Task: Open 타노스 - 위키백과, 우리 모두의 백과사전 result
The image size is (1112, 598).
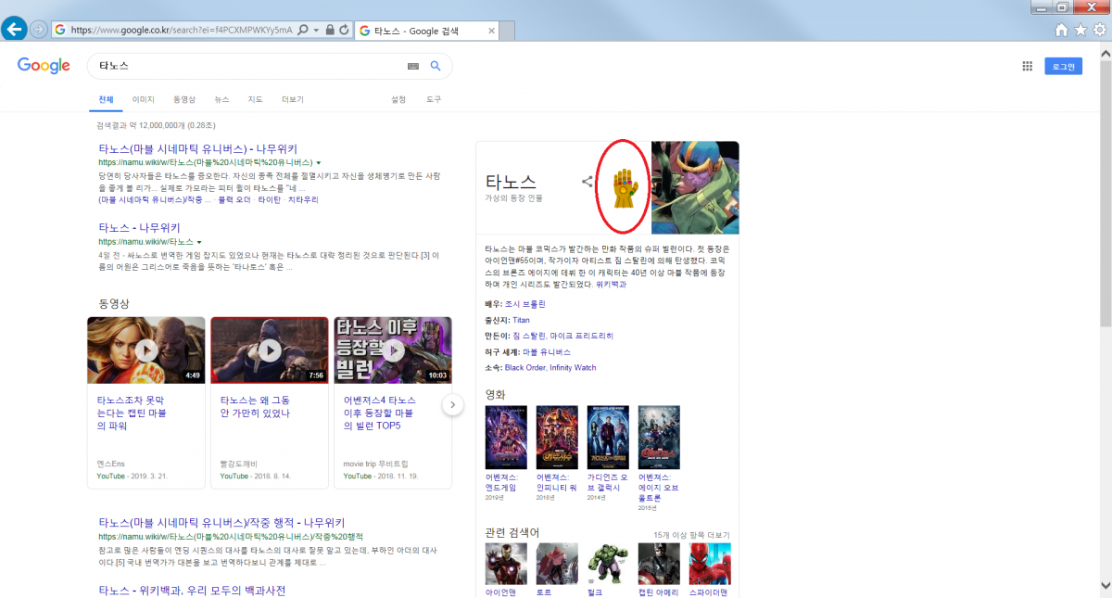Action: click(192, 591)
